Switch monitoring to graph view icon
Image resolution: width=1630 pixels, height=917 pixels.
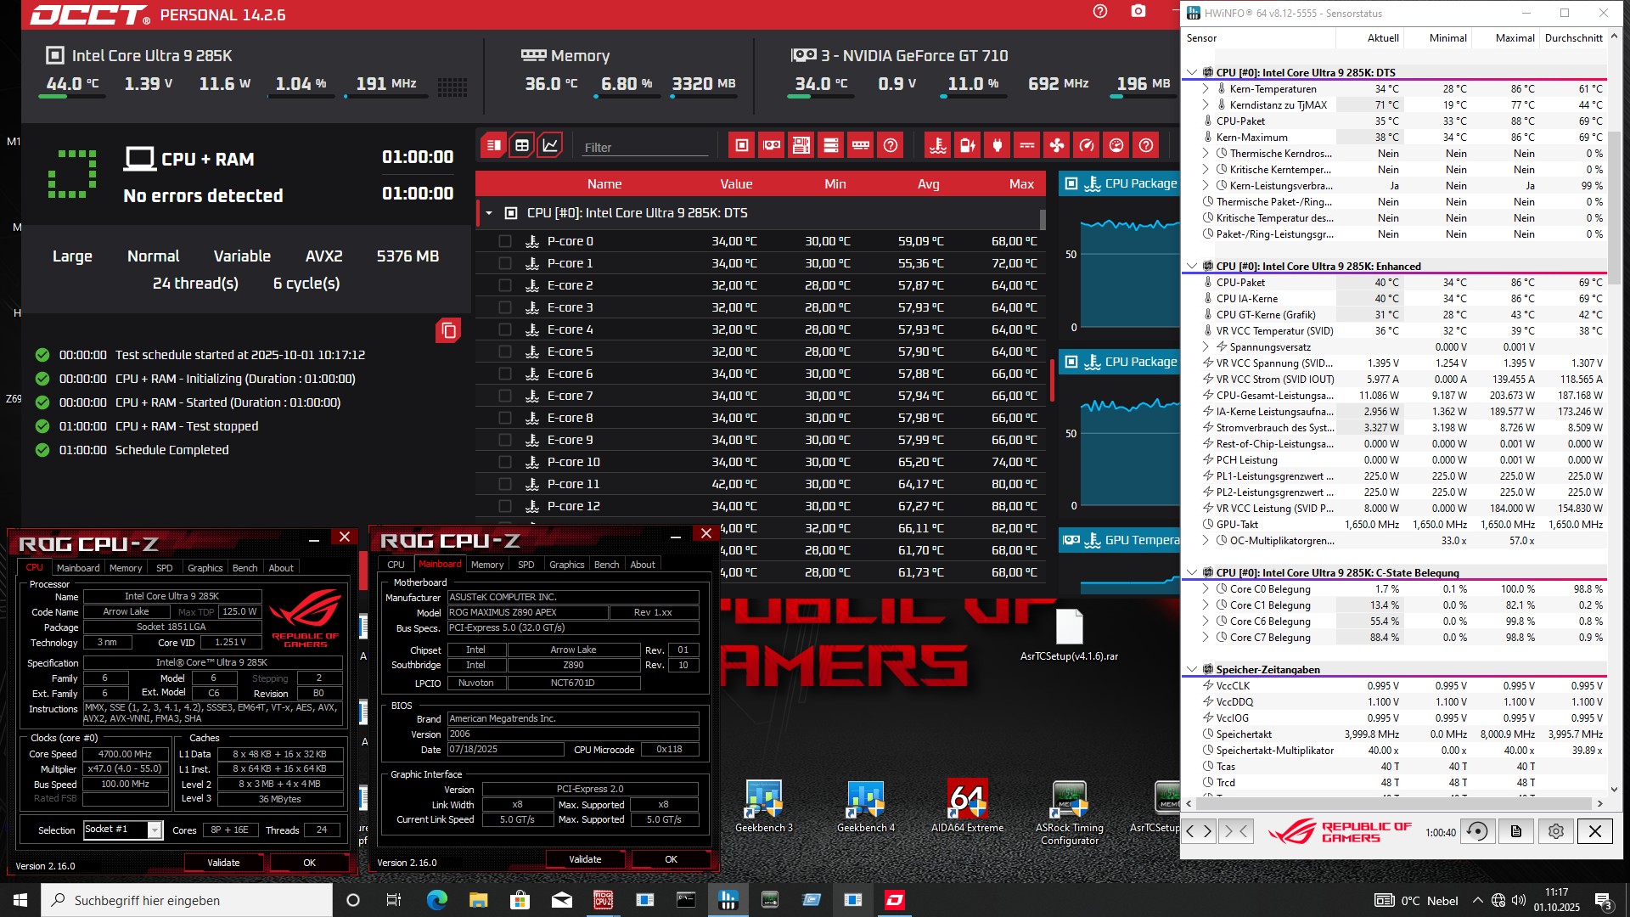(x=550, y=145)
